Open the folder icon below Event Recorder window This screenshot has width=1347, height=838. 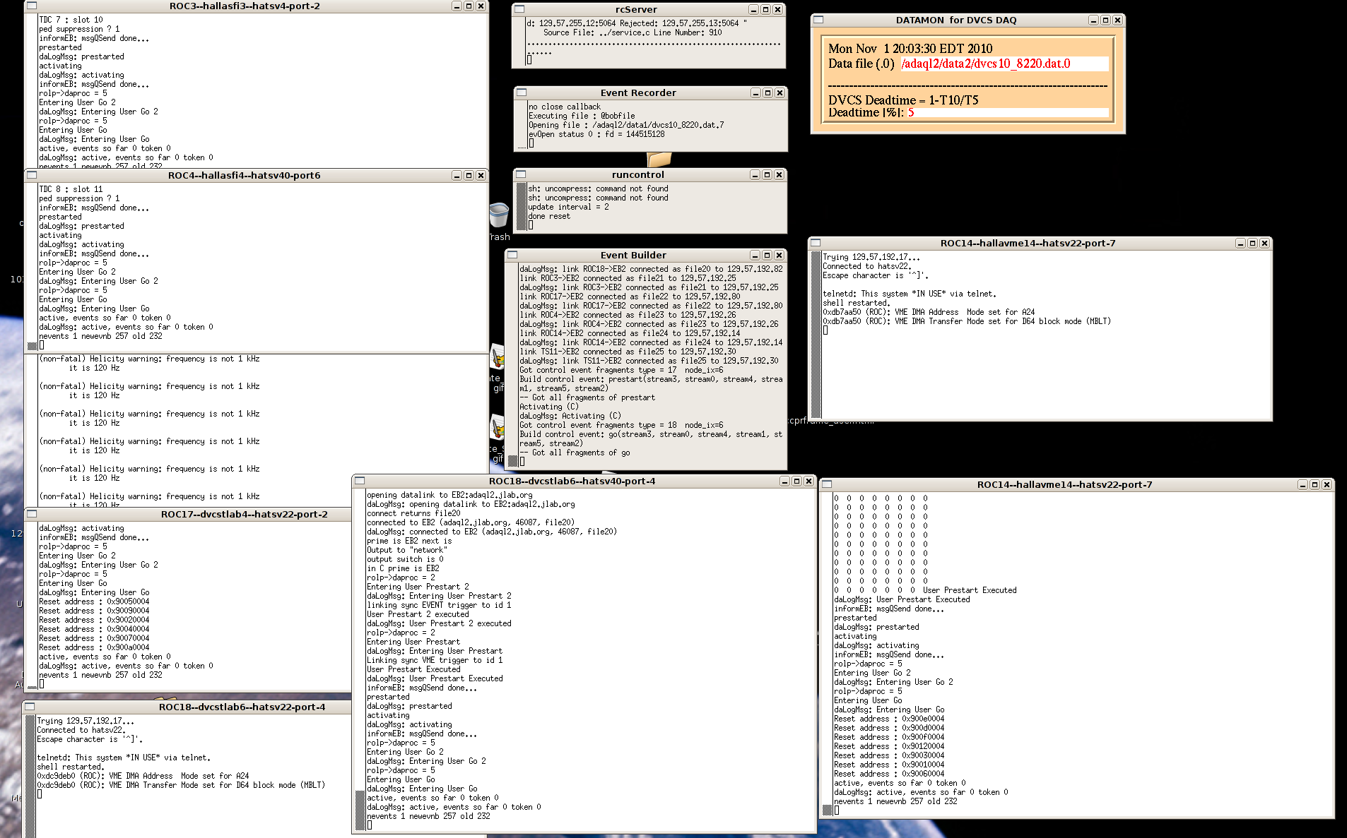(x=659, y=160)
